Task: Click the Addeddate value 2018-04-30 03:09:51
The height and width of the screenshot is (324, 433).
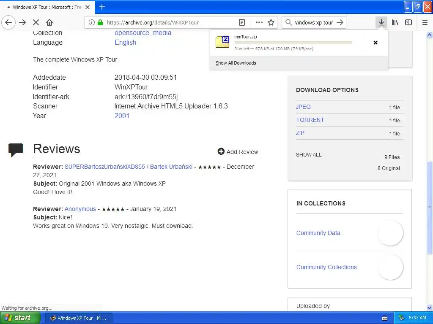Action: pos(145,78)
